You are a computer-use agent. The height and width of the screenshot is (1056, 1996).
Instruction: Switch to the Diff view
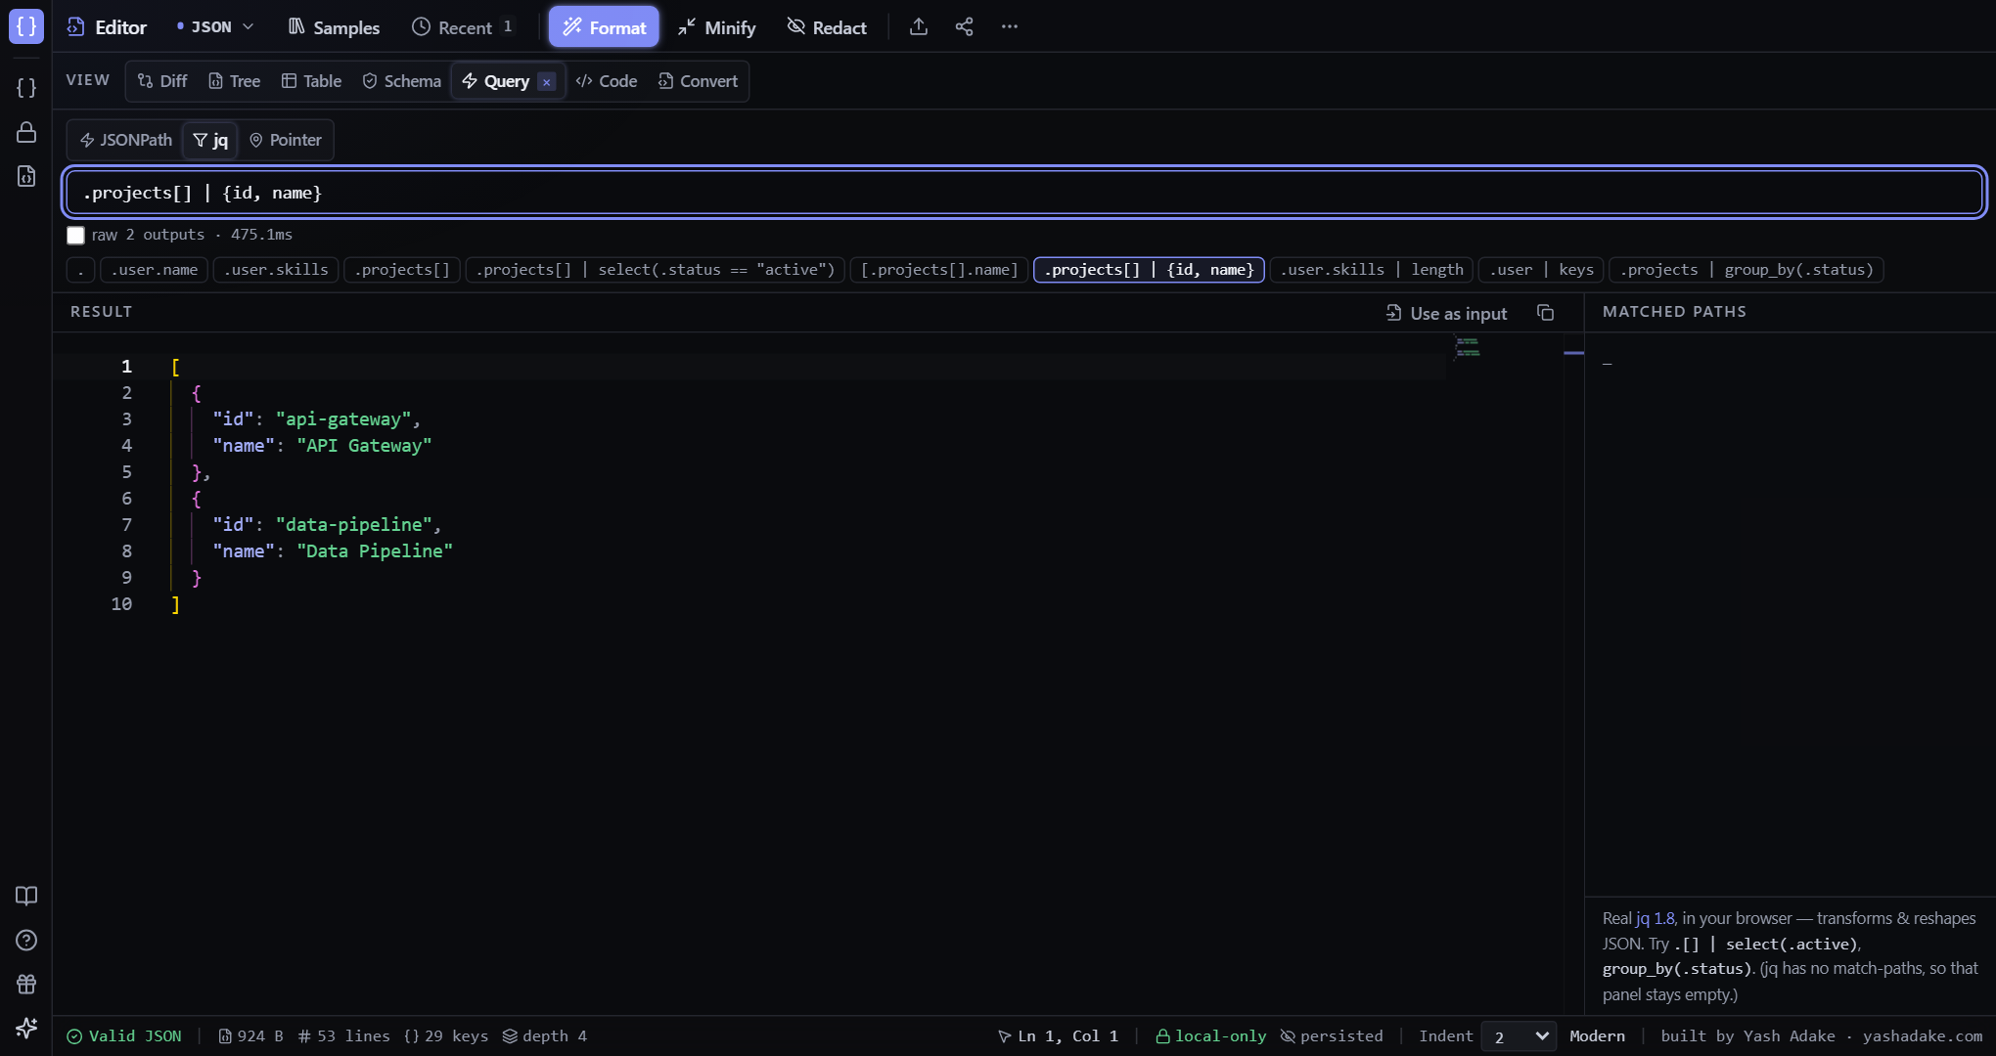pos(162,81)
